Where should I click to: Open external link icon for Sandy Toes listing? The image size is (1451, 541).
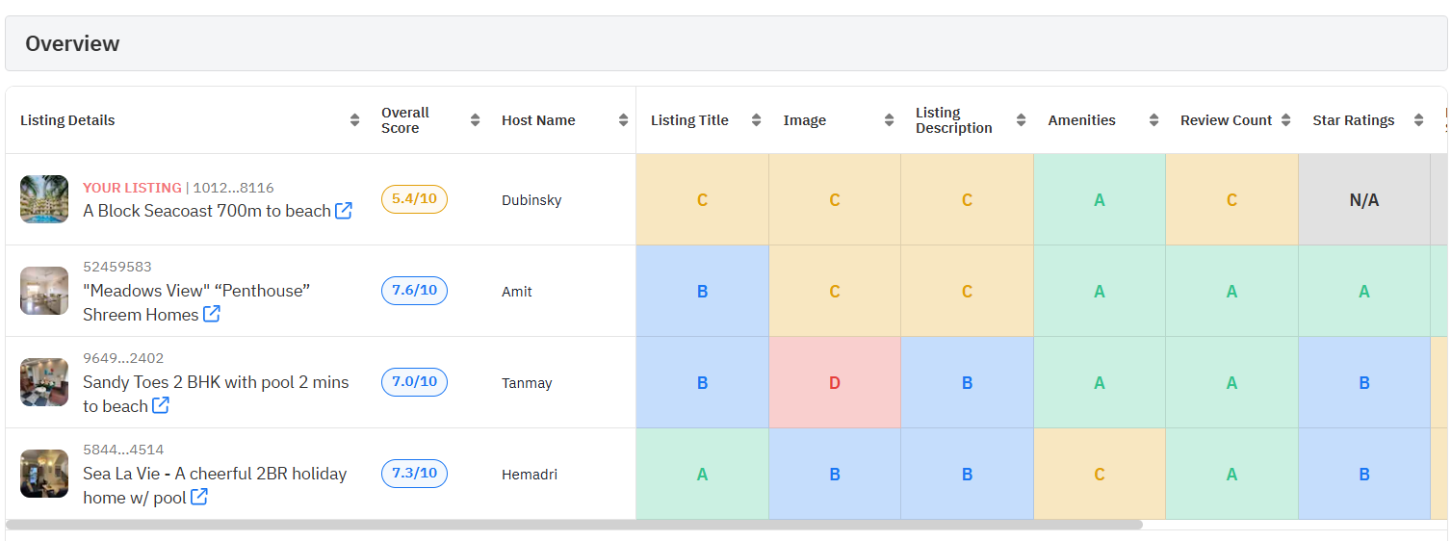coord(161,406)
